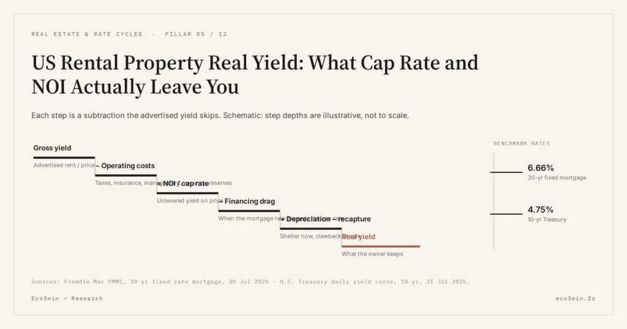627x329 pixels.
Task: Select the Financing drag step label
Action: pos(247,201)
